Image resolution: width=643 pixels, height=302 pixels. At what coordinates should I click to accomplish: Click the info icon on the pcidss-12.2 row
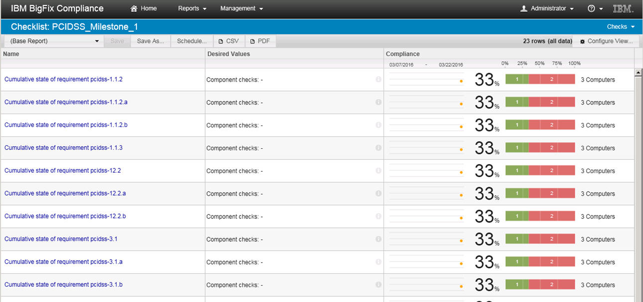point(379,170)
